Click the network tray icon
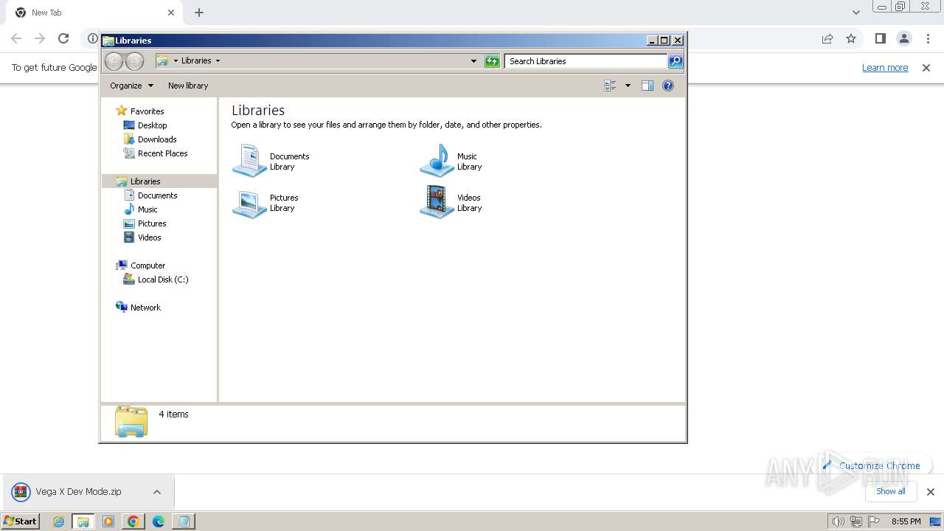Viewport: 944px width, 531px height. [x=855, y=521]
